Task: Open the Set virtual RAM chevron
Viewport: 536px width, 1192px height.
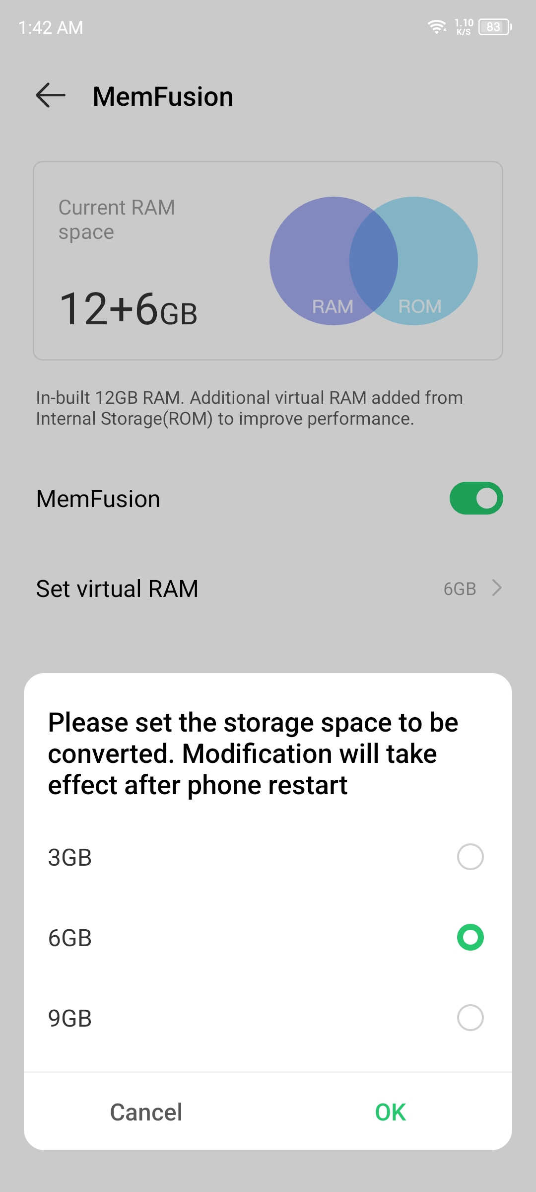Action: [497, 588]
